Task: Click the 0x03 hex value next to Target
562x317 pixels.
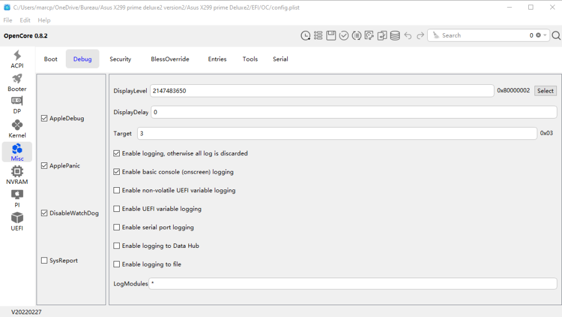Action: 547,133
